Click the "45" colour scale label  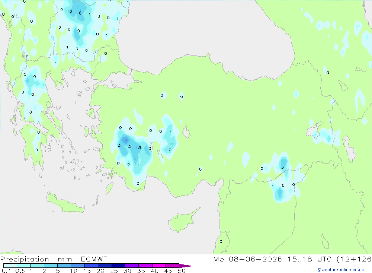click(x=168, y=271)
